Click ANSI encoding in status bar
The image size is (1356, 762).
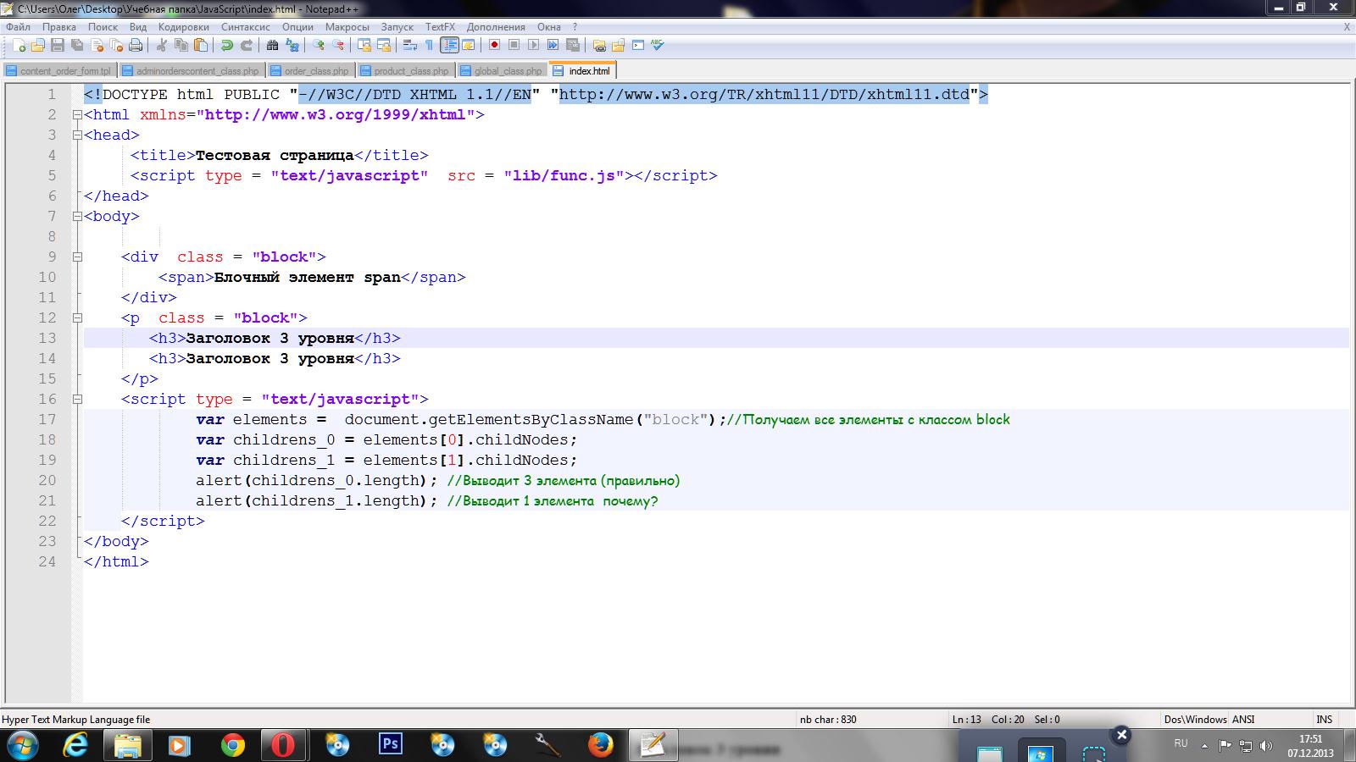tap(1243, 720)
